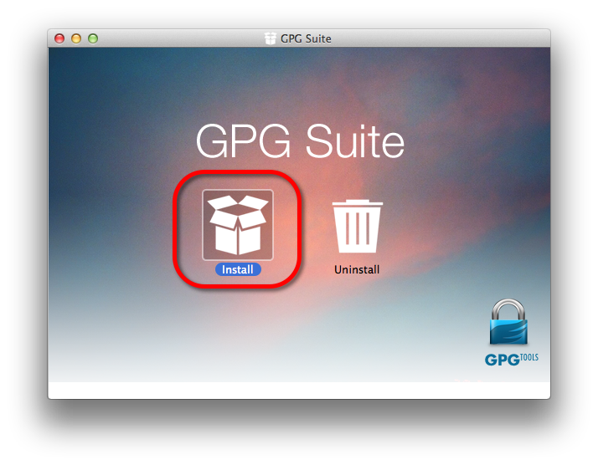Click the GPG Suite title bar proxy icon

coord(270,38)
